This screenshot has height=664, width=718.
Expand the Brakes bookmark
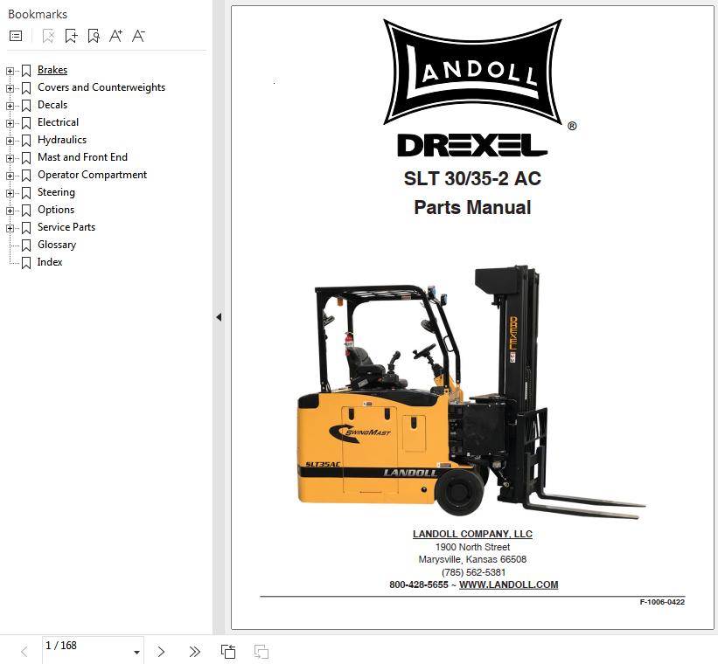click(10, 71)
